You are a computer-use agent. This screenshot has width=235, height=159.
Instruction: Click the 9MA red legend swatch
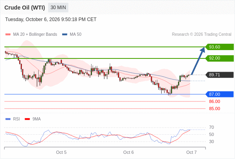click(27, 119)
